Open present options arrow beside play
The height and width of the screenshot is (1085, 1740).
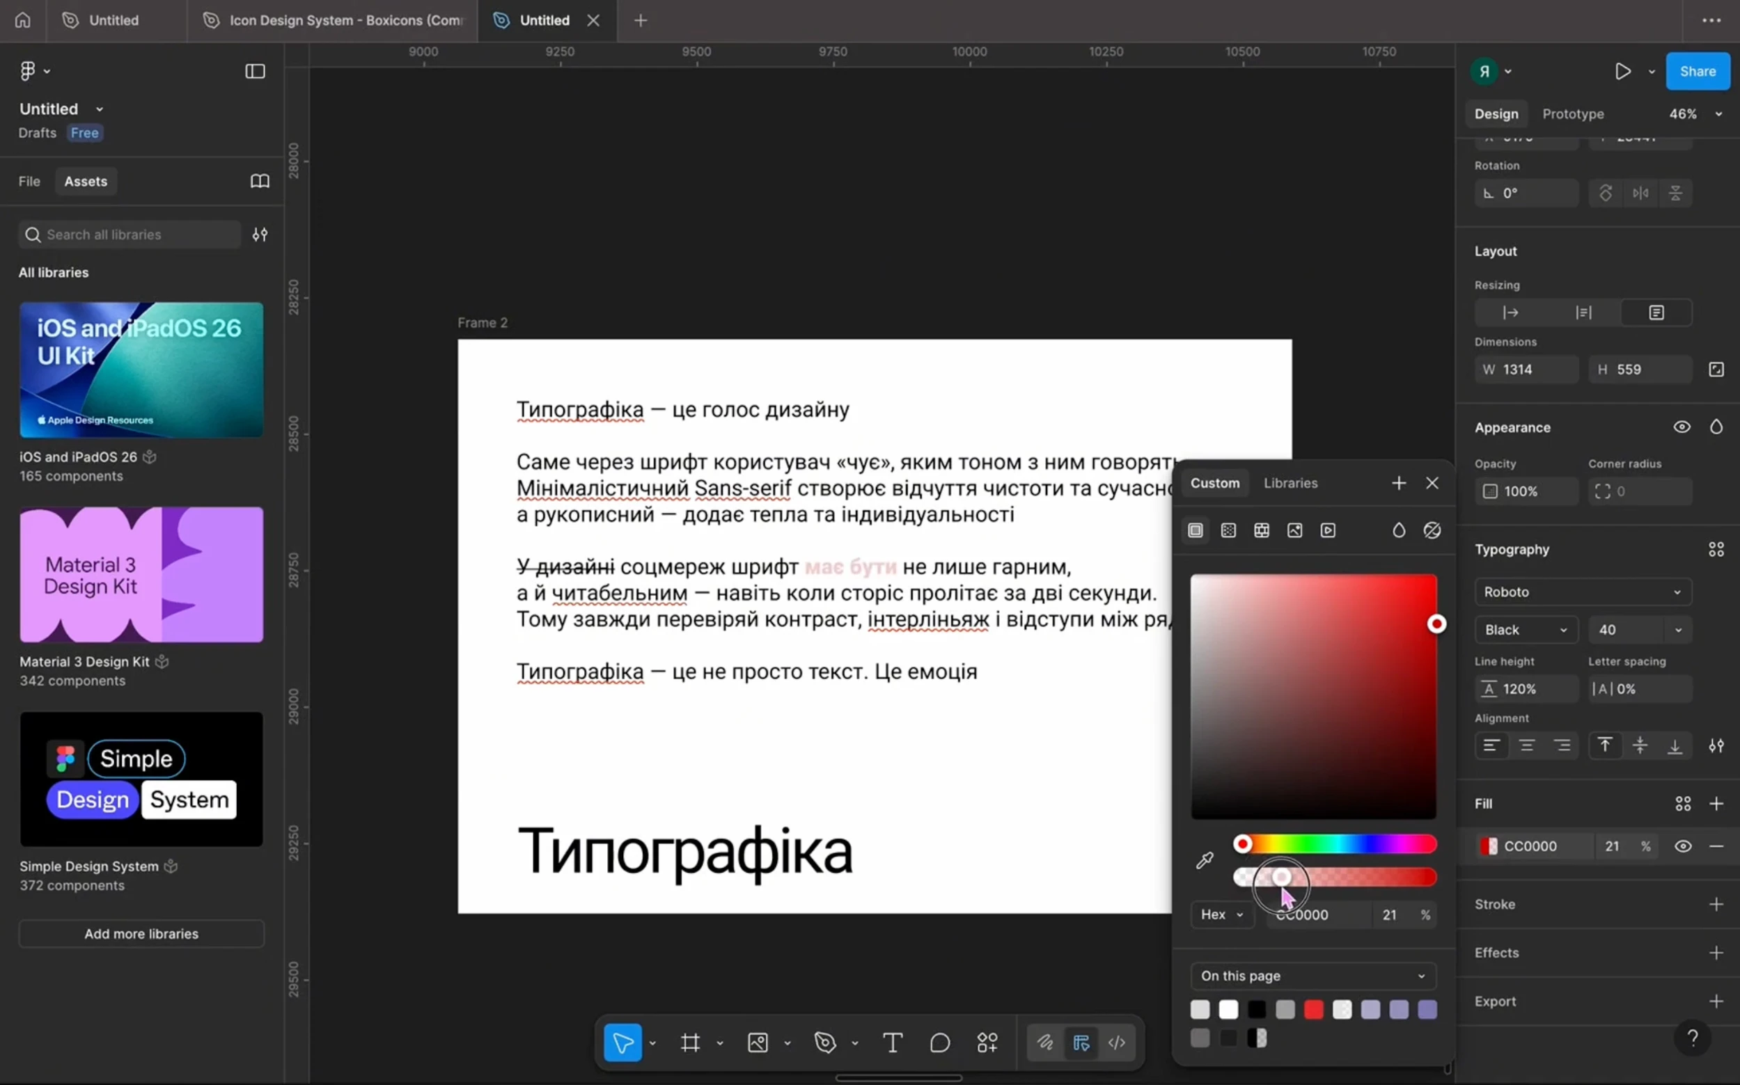[1651, 71]
